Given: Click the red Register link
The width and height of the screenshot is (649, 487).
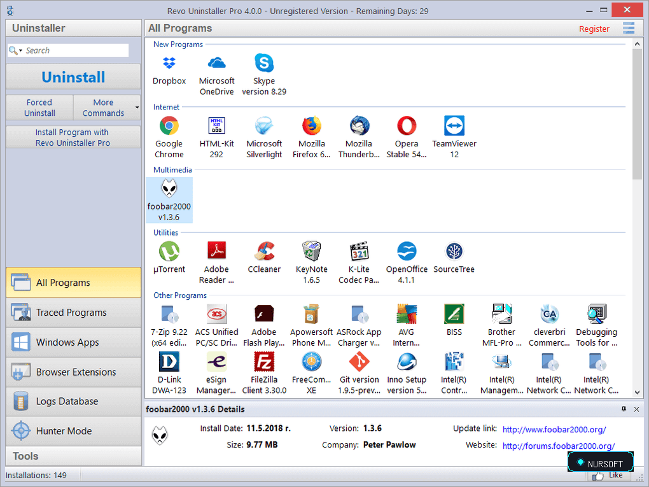Looking at the screenshot, I should (x=594, y=29).
